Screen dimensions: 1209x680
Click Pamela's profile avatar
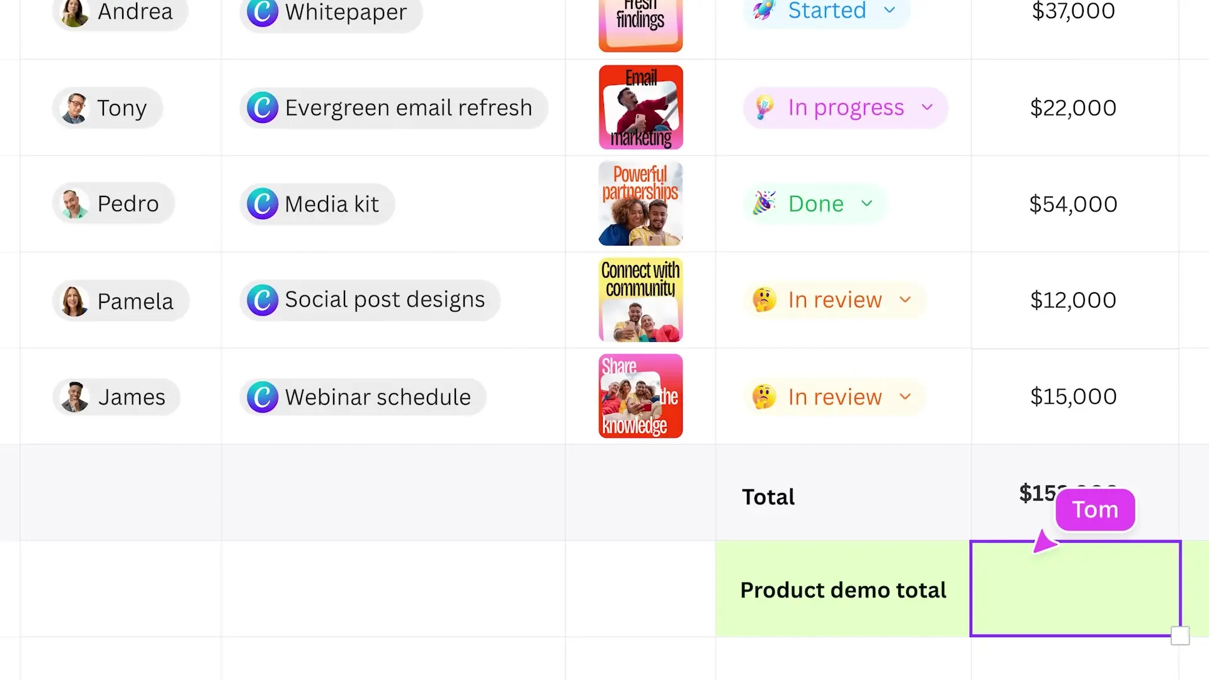pos(74,301)
